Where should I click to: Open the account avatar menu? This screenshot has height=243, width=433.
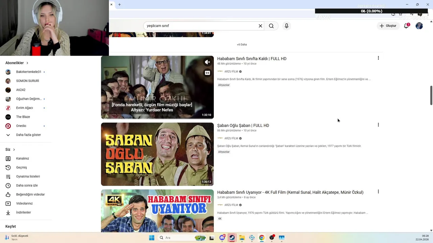pyautogui.click(x=419, y=26)
